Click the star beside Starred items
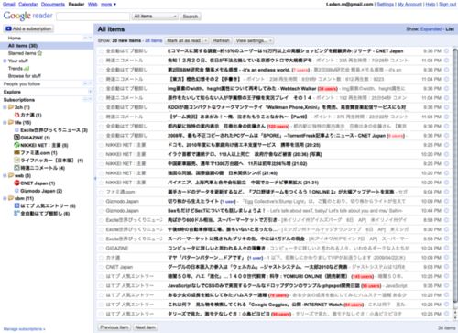This screenshot has width=458, height=333. click(39, 53)
